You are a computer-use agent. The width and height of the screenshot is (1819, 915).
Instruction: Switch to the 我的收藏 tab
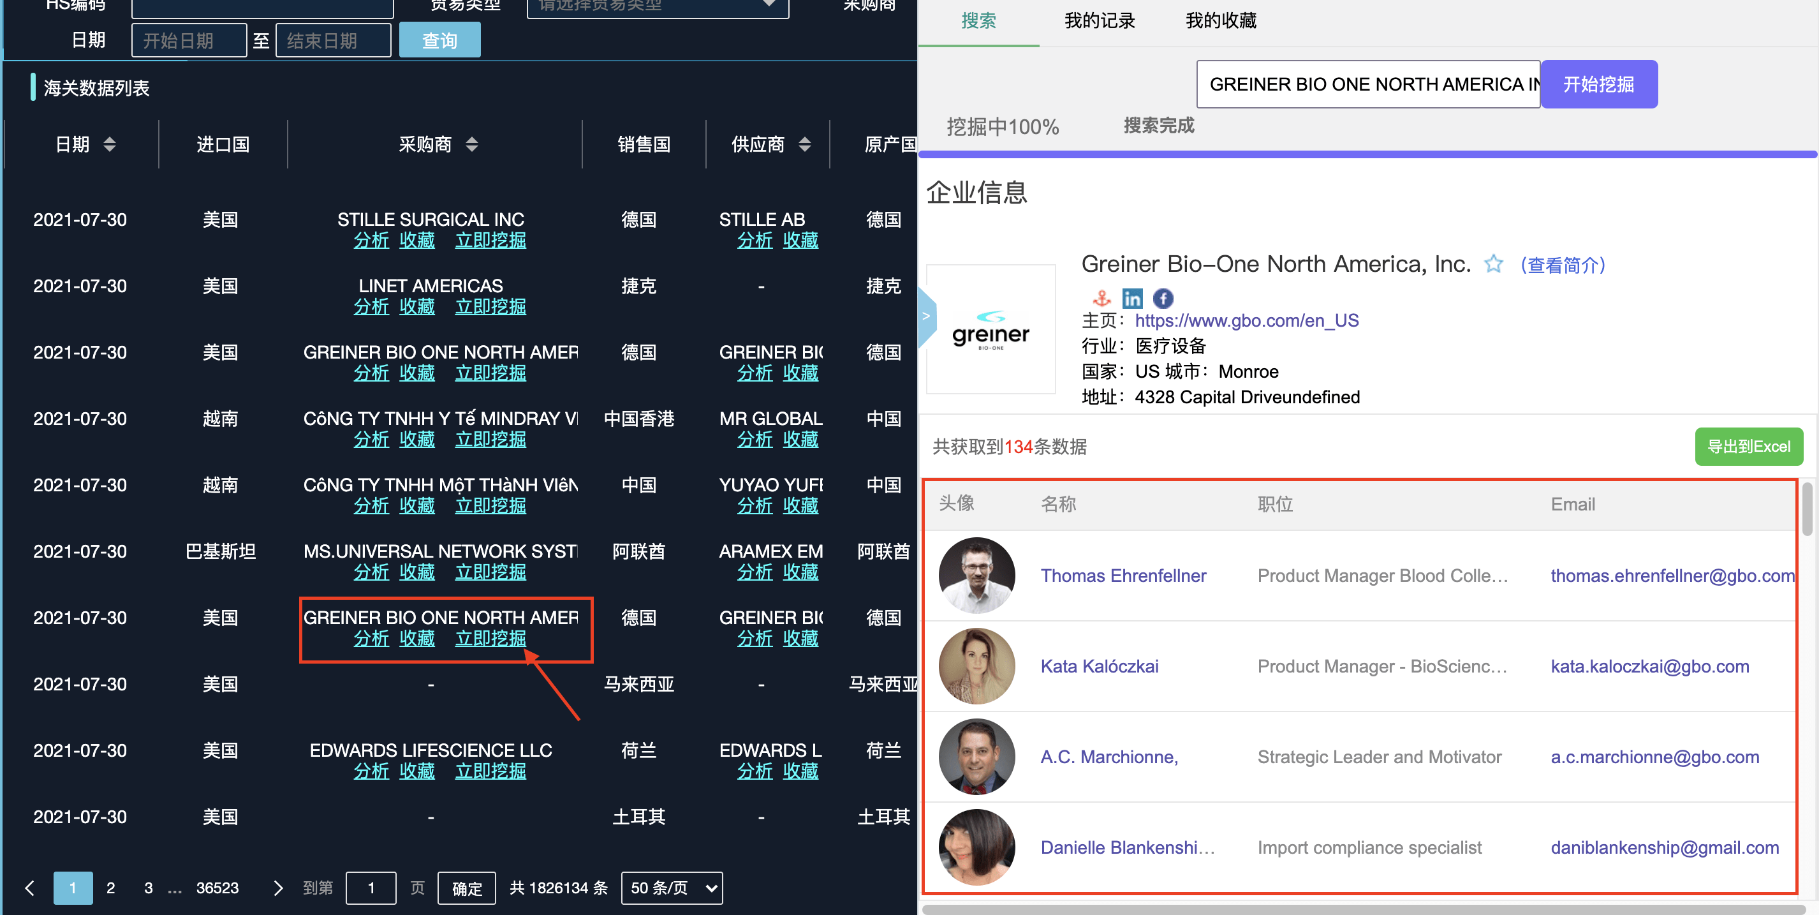(1221, 21)
